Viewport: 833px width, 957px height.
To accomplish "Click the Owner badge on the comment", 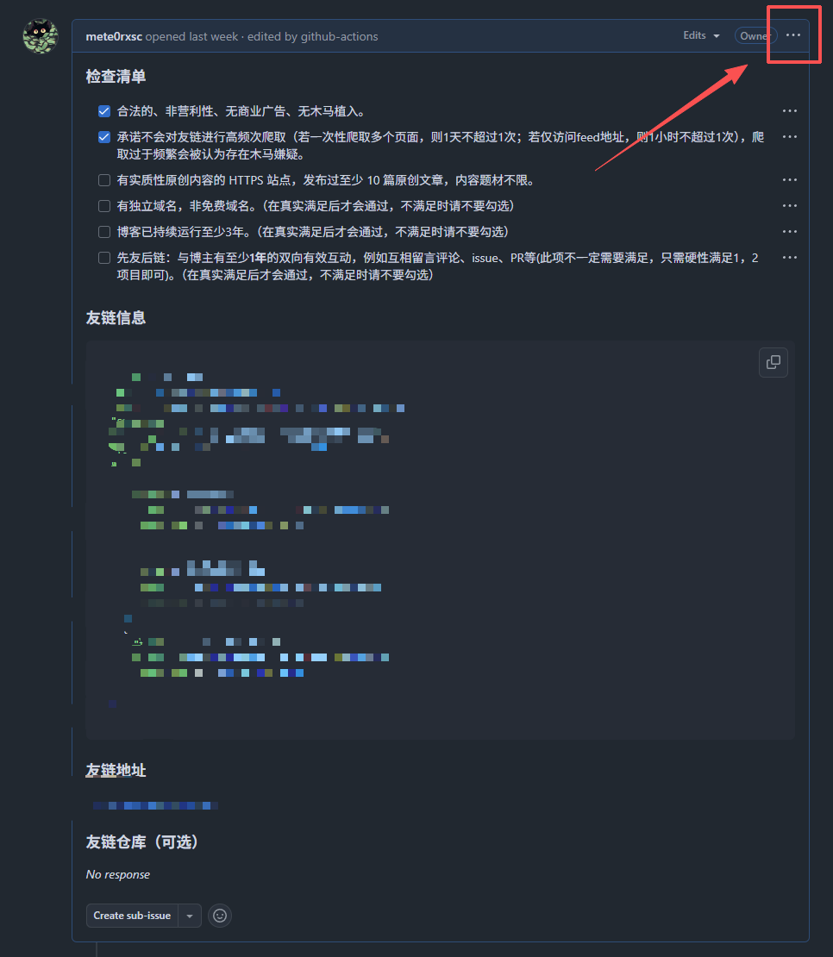I will click(755, 35).
